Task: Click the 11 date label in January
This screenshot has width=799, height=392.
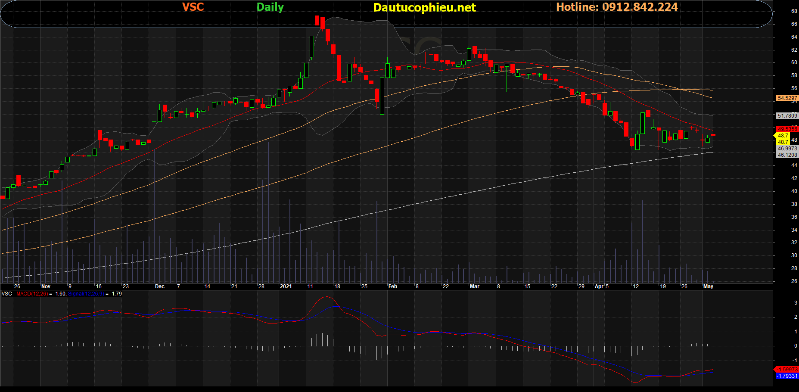Action: (x=310, y=286)
